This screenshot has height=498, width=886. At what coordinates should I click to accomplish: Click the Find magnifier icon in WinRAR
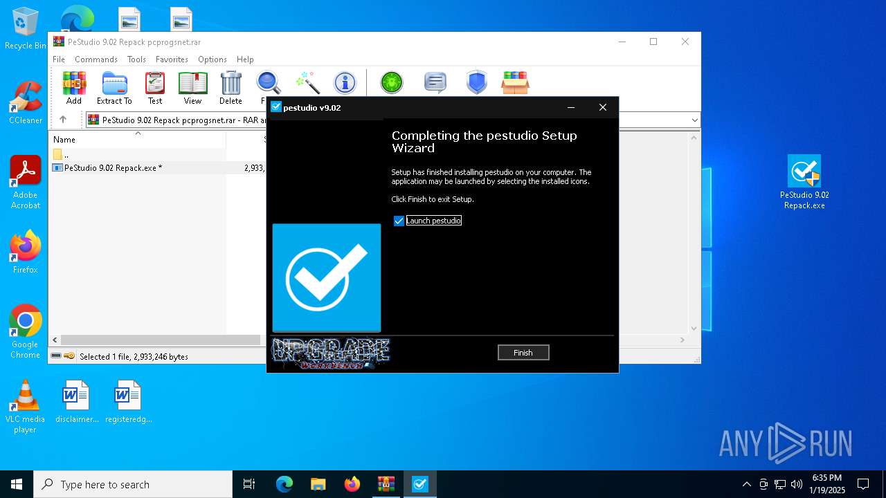click(x=268, y=84)
